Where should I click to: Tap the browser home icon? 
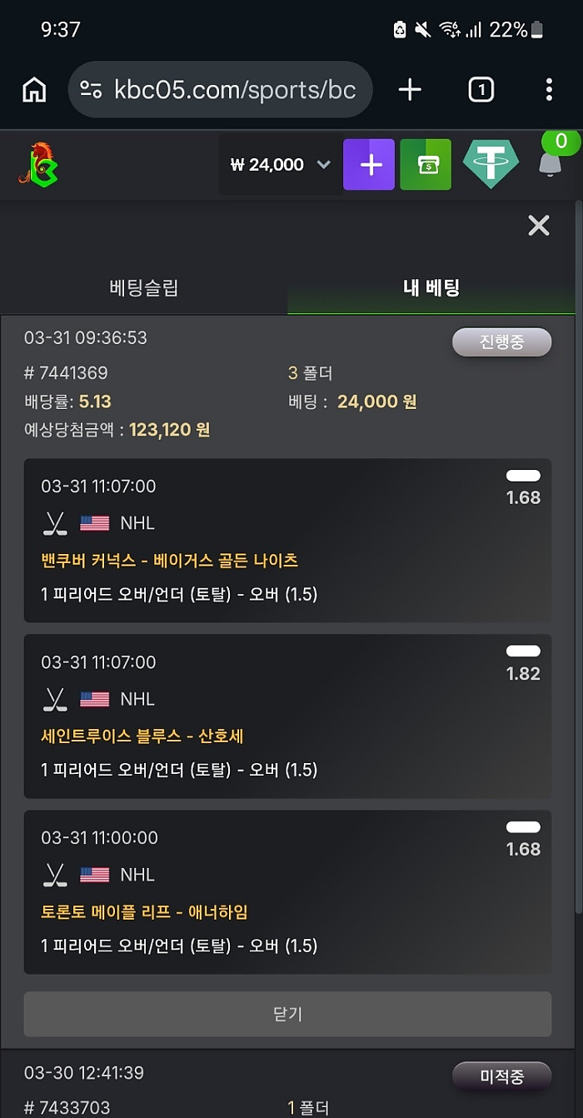click(34, 90)
